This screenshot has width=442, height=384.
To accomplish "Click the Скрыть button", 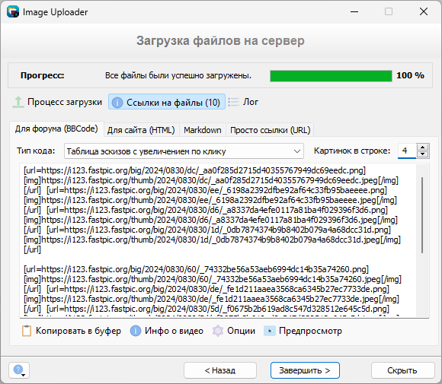I will [x=402, y=370].
